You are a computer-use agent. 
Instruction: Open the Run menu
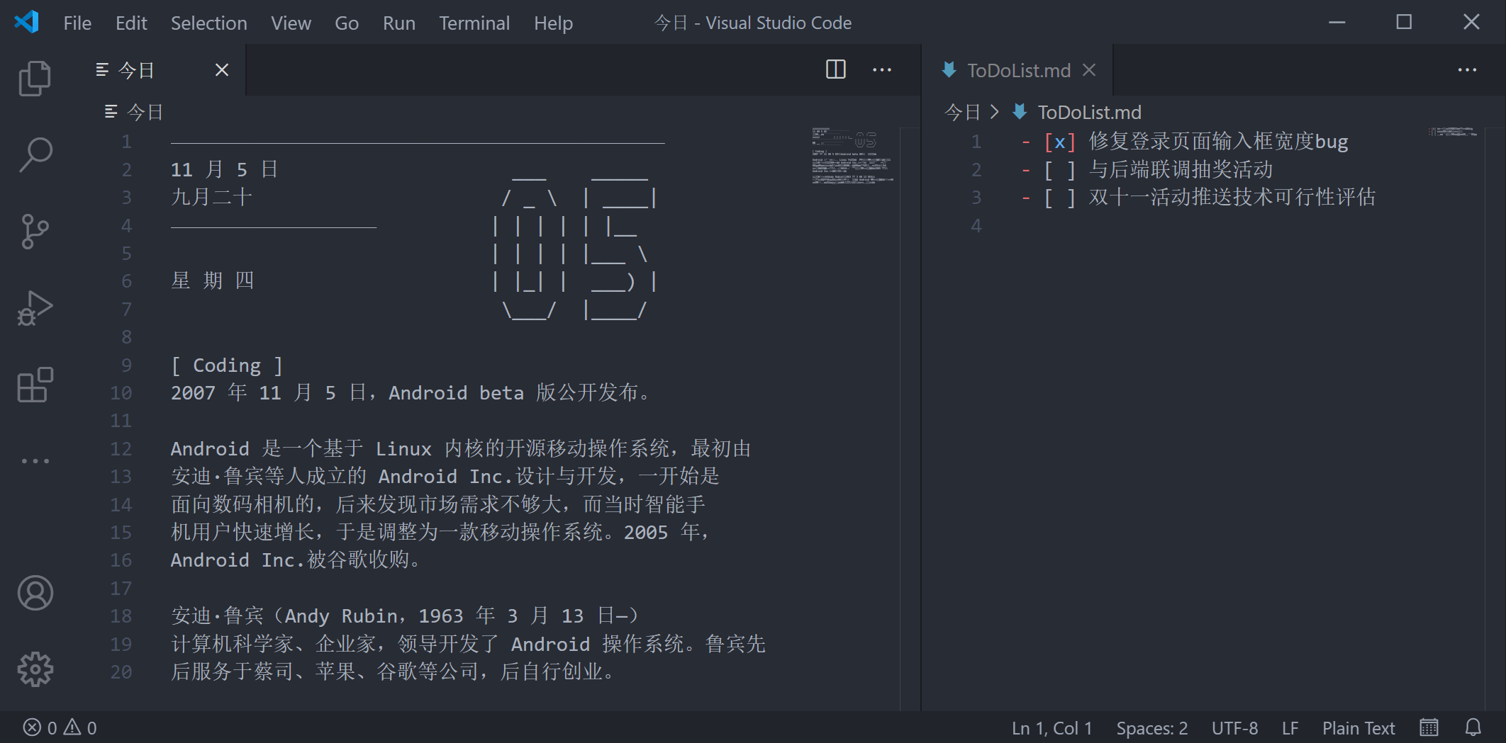[x=399, y=23]
